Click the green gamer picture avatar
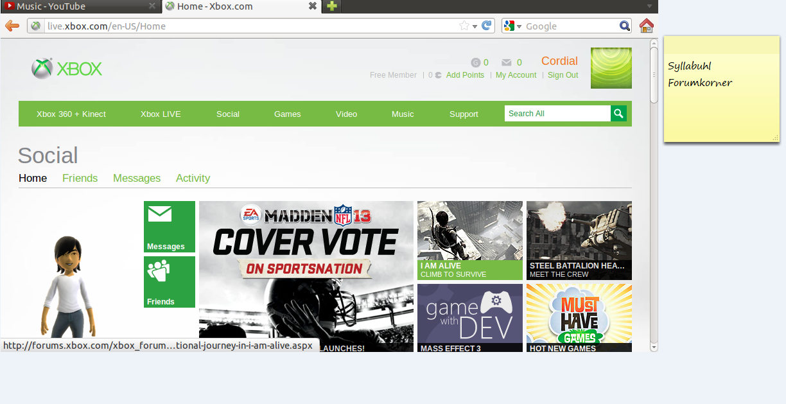The height and width of the screenshot is (404, 786). [x=611, y=68]
